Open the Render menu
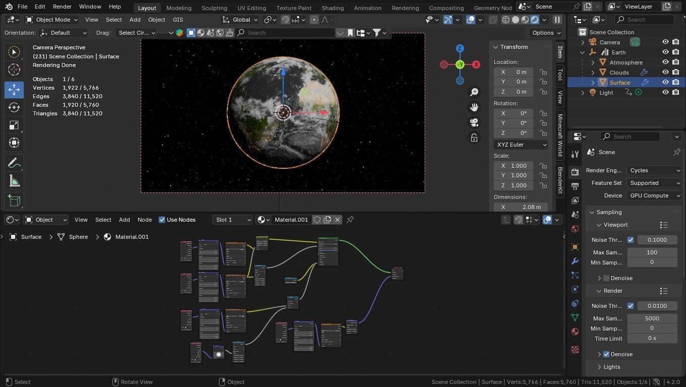 coord(62,7)
